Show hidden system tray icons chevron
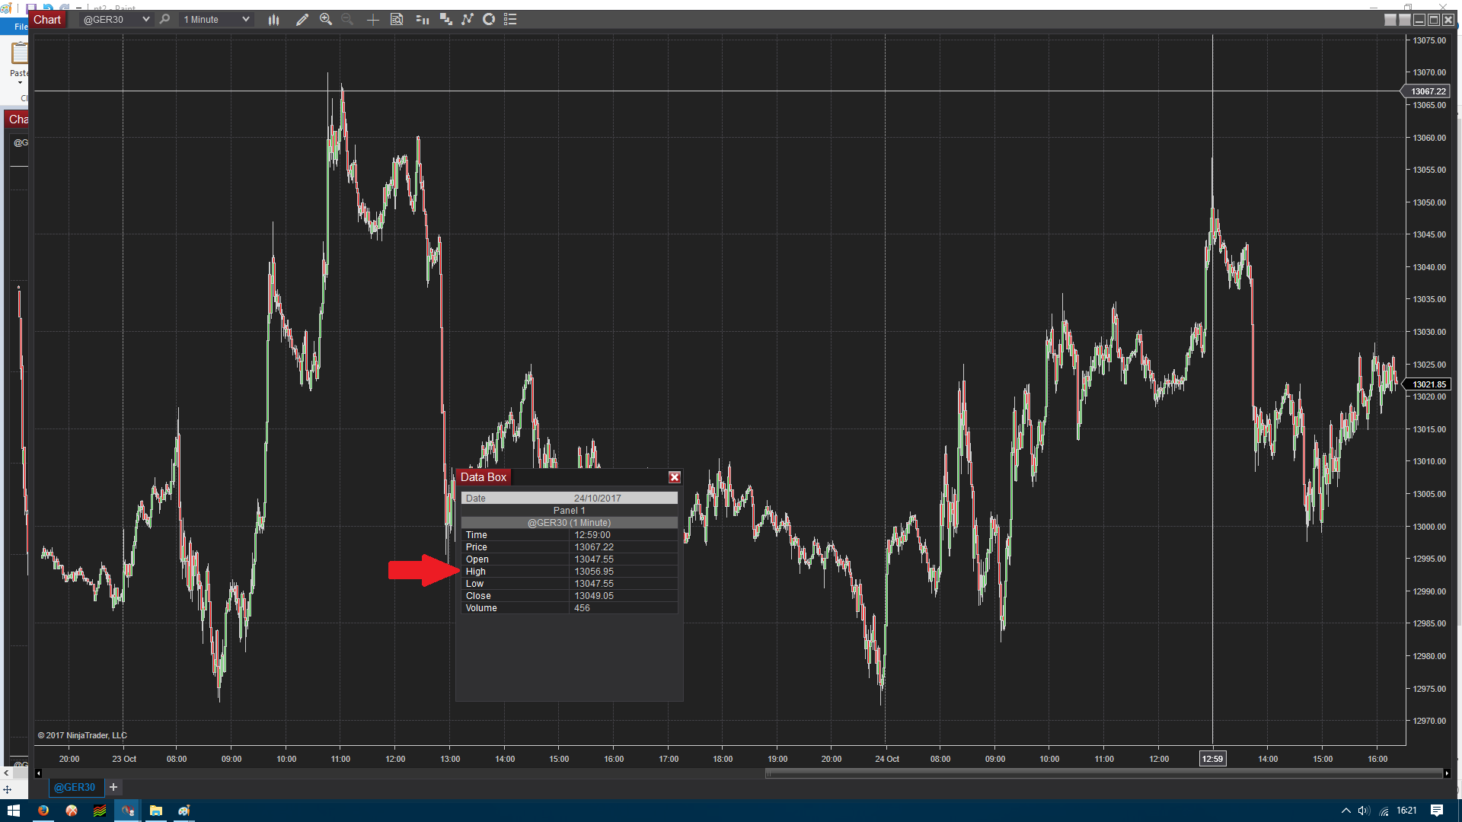1462x822 pixels. click(1345, 811)
